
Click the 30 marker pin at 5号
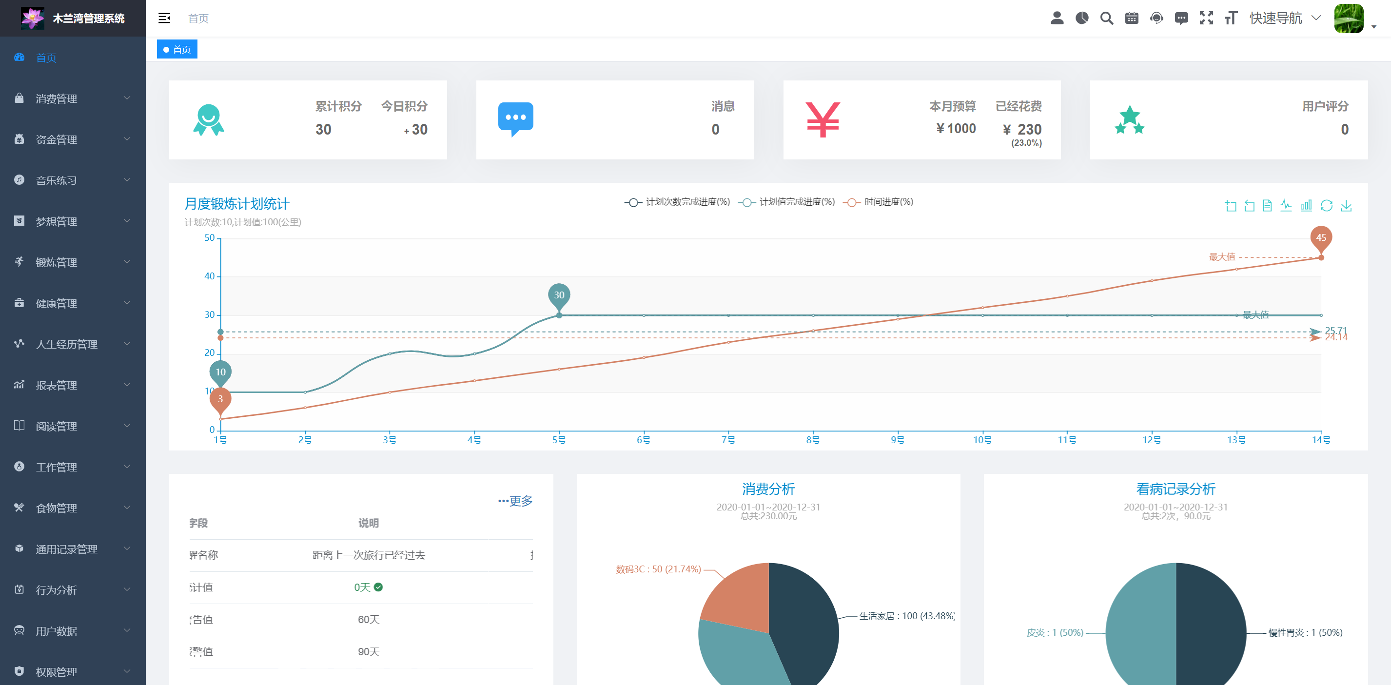pos(559,297)
